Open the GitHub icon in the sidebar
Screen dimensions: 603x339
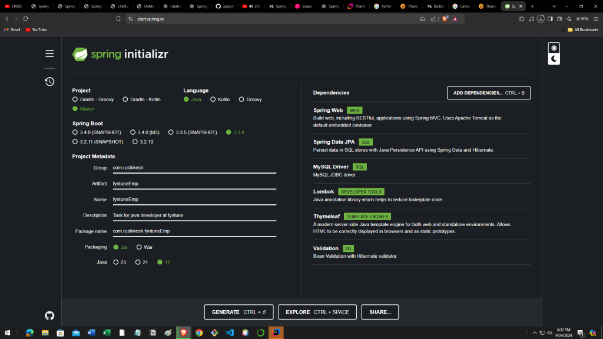point(49,315)
